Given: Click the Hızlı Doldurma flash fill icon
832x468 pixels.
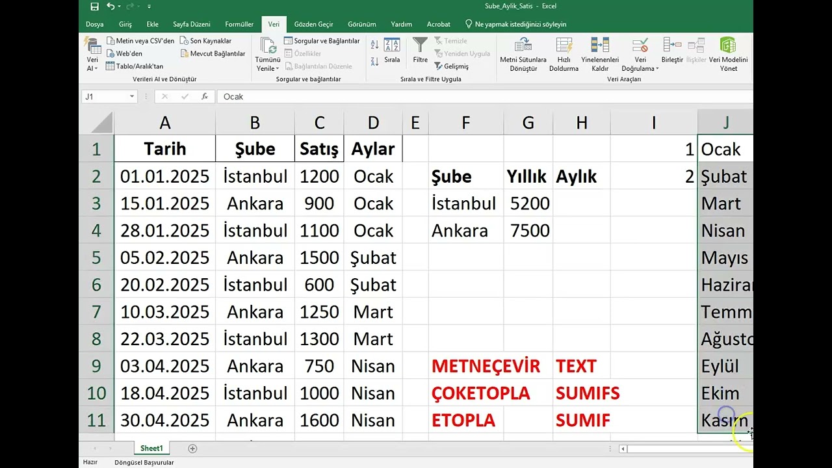Looking at the screenshot, I should click(564, 45).
